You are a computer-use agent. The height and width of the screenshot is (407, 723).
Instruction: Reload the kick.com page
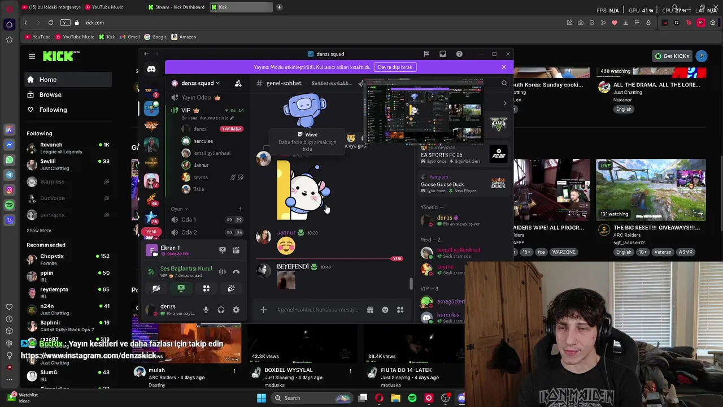click(x=51, y=23)
